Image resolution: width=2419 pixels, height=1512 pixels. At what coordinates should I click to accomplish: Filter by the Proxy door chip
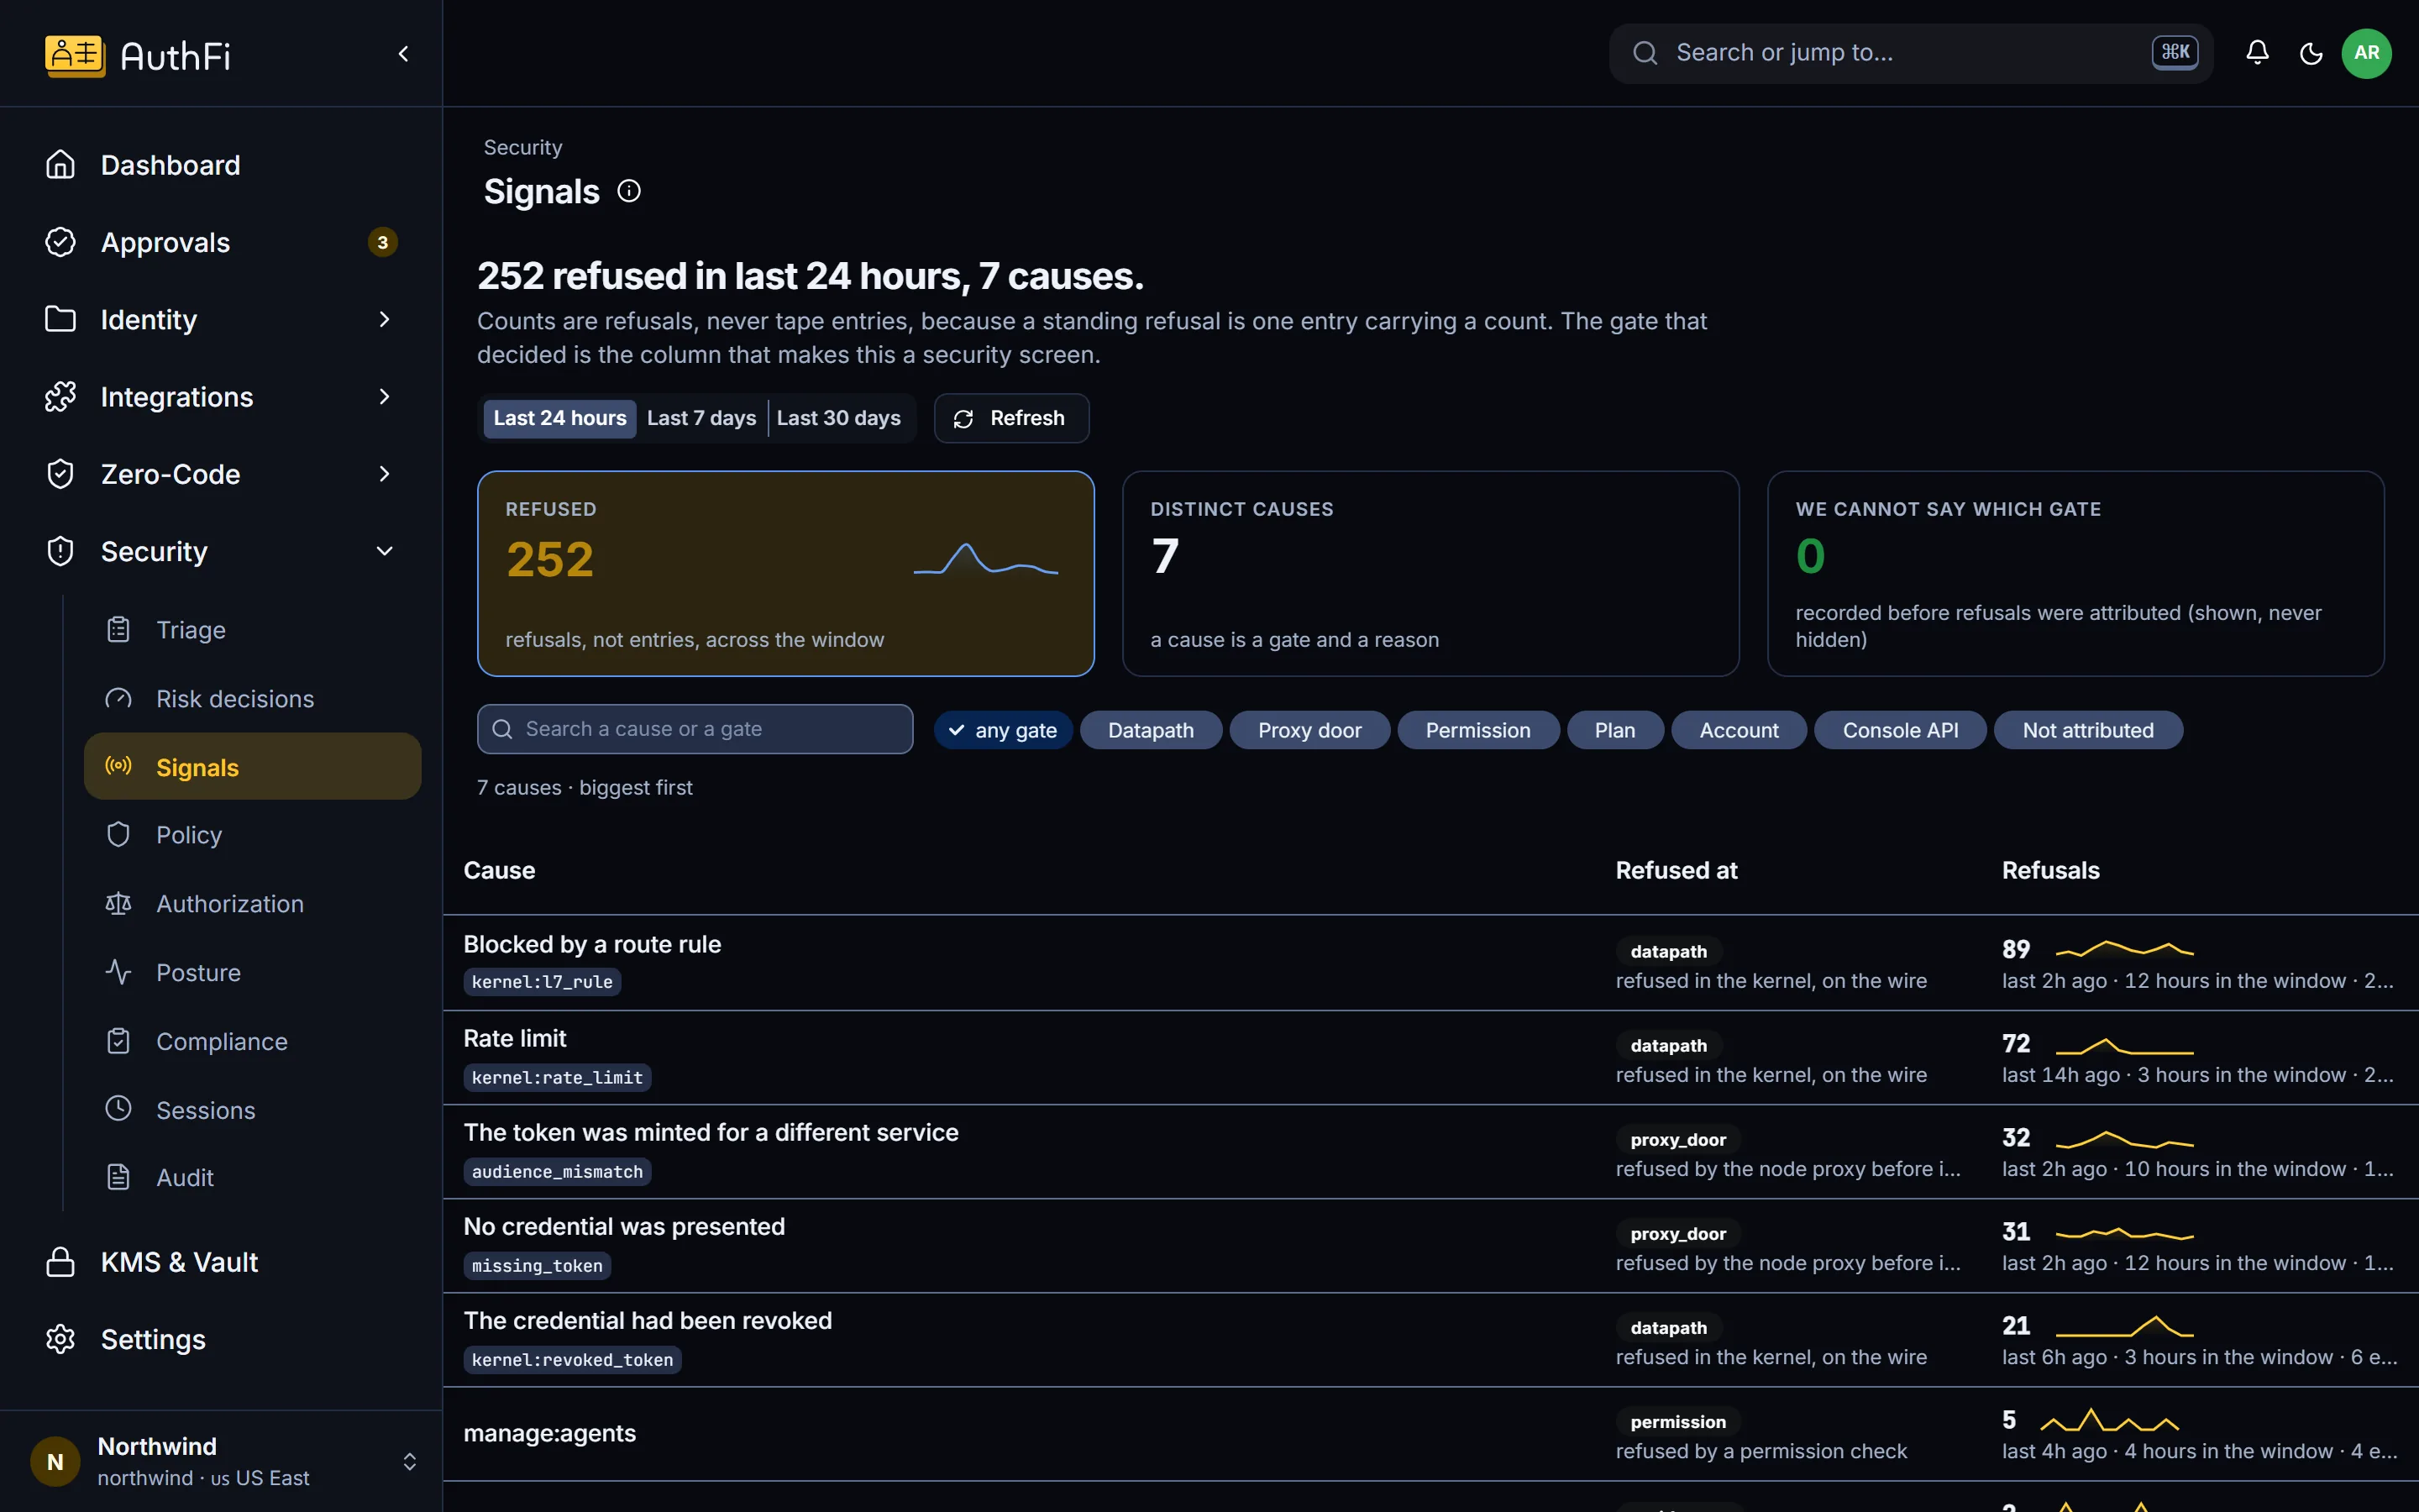1309,730
